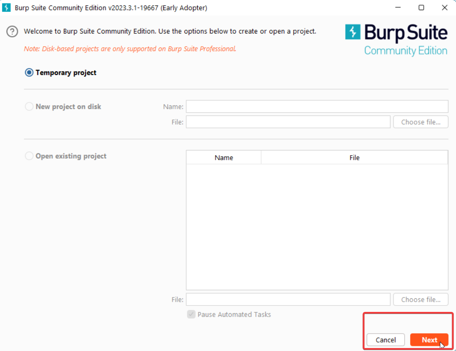Focus the new project Name field
The image size is (456, 351).
pyautogui.click(x=317, y=106)
